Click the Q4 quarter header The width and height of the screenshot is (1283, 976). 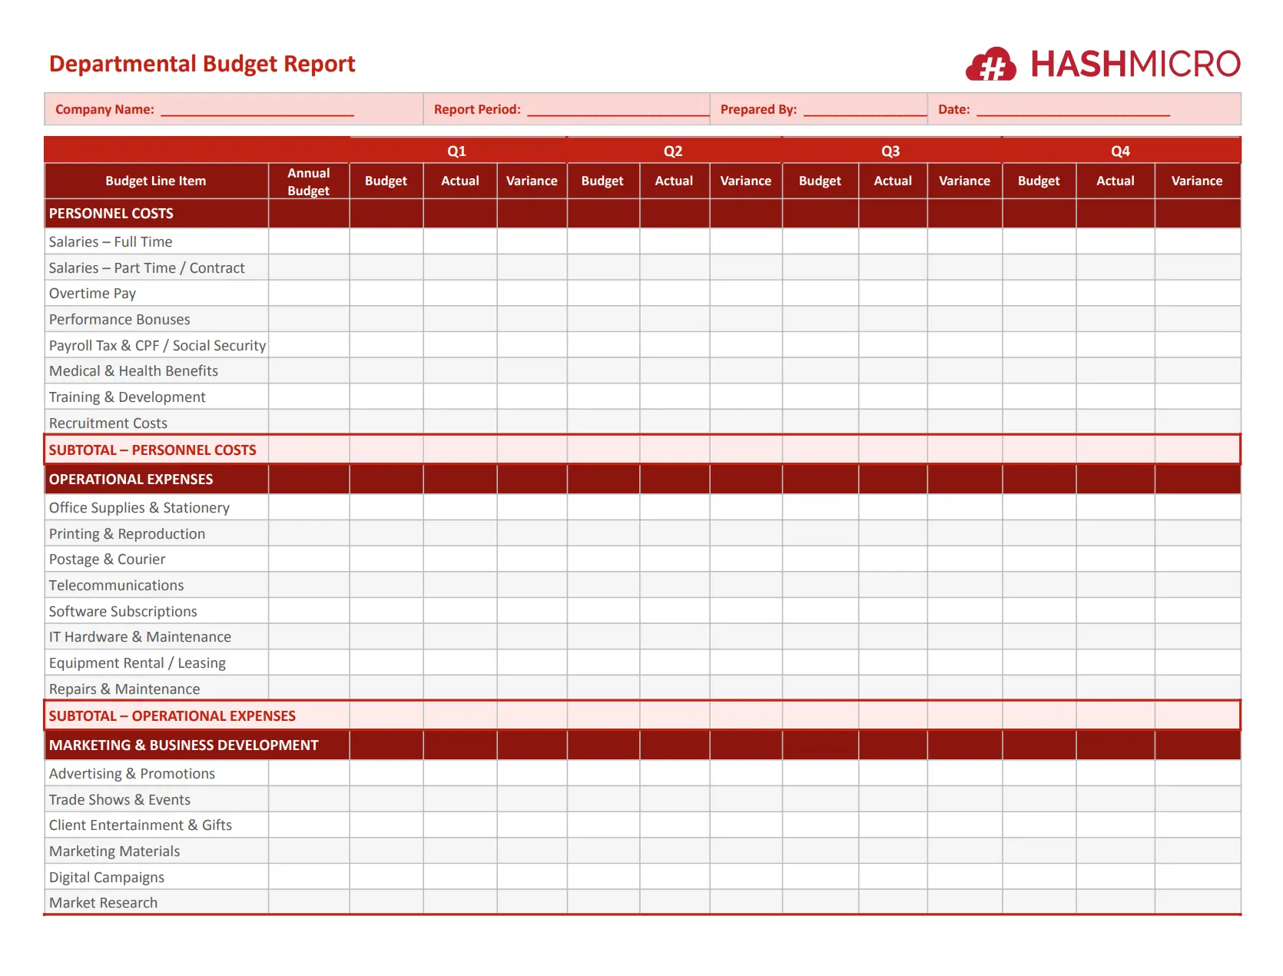[x=1120, y=151]
